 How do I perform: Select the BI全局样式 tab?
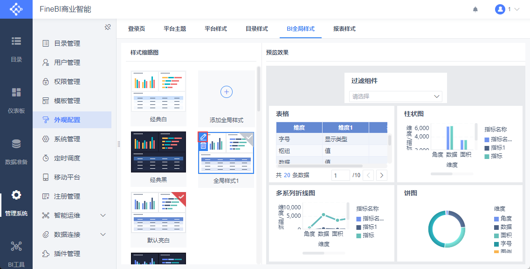[x=301, y=29]
